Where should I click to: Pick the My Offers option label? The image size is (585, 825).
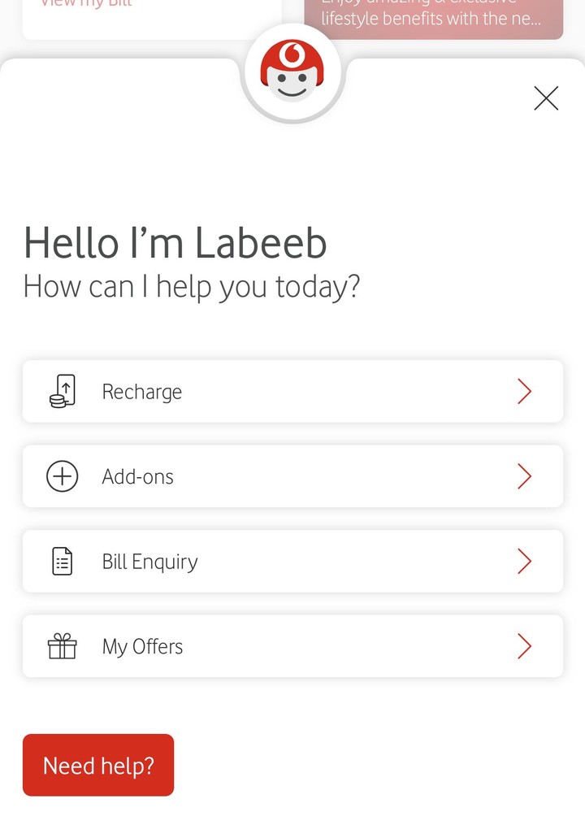(143, 647)
